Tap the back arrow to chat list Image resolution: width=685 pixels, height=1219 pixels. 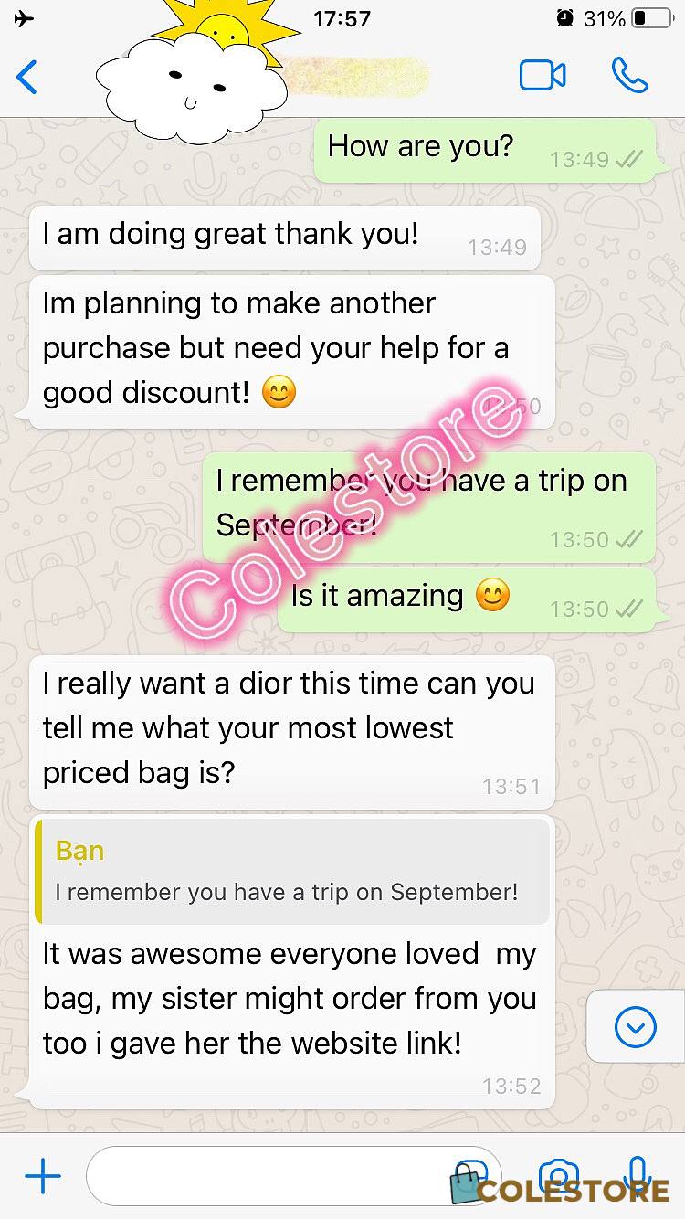click(x=27, y=78)
